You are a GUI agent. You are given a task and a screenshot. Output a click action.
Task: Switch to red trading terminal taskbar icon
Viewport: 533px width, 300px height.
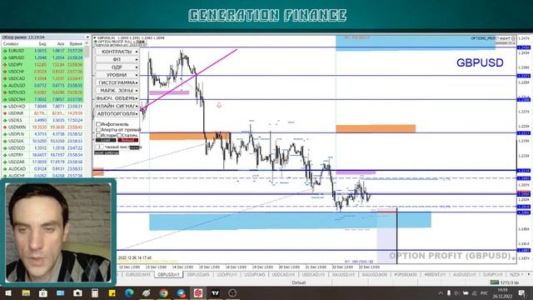[x=198, y=293]
